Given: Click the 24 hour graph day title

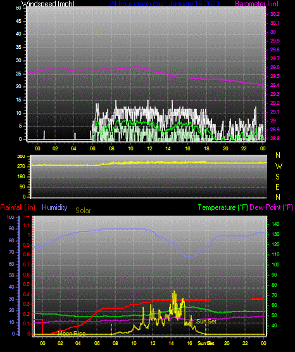Looking at the screenshot, I should (164, 3).
